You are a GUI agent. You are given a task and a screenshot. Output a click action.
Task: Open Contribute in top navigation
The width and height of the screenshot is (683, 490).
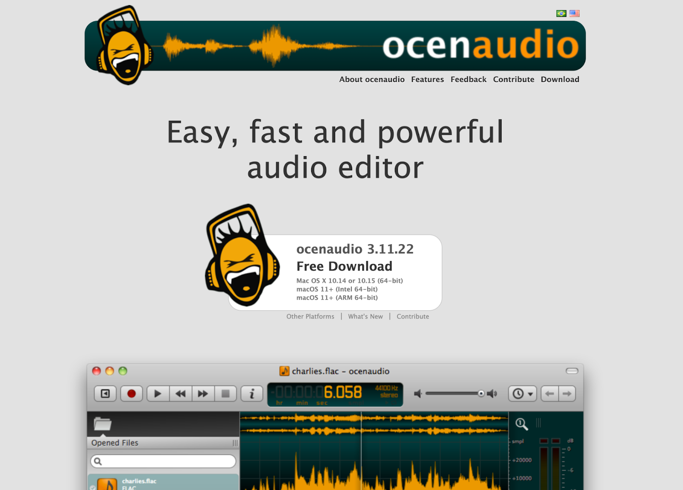(x=514, y=79)
